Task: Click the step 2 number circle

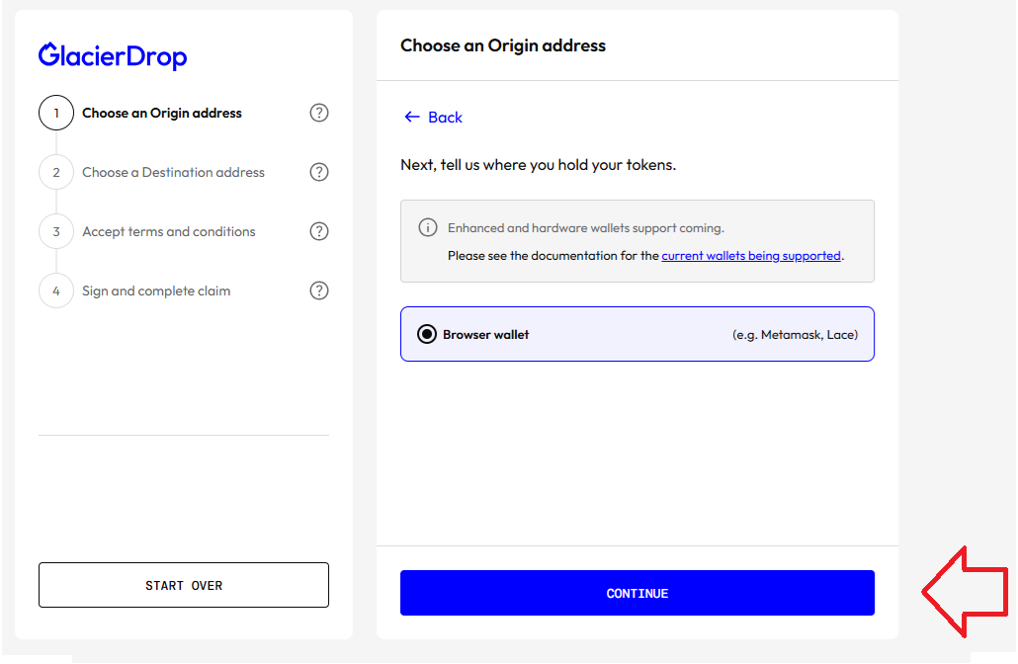Action: point(56,172)
